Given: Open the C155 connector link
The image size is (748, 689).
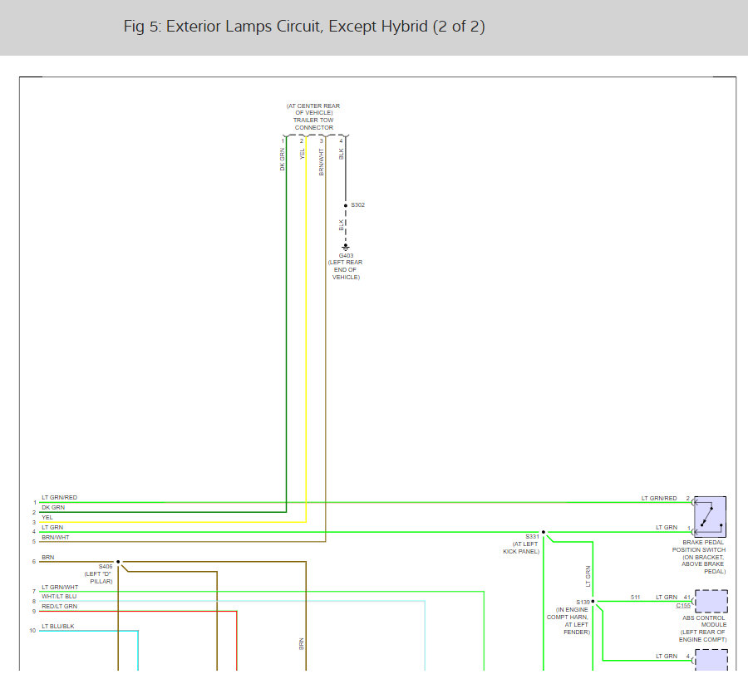Looking at the screenshot, I should tap(683, 606).
